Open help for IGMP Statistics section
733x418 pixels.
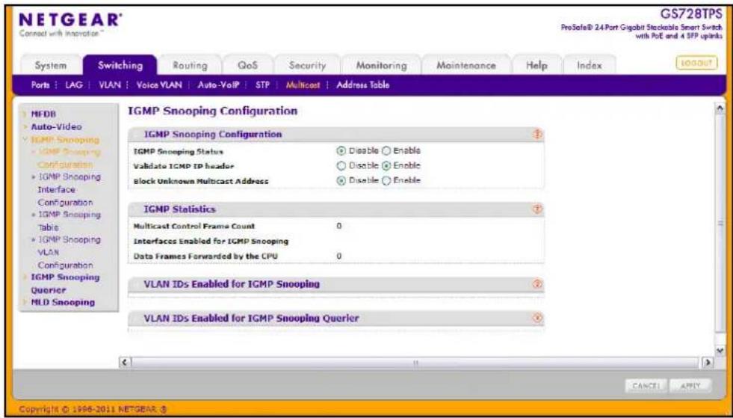point(537,209)
